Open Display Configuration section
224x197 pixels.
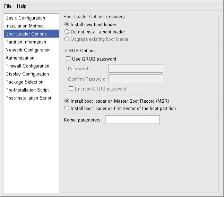point(27,74)
